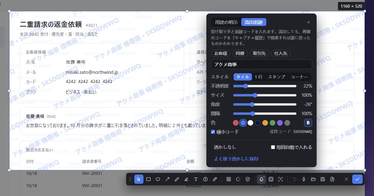Pick 仕入先 recipient preset chip
Screen dimensions: 374x196
[281, 53]
